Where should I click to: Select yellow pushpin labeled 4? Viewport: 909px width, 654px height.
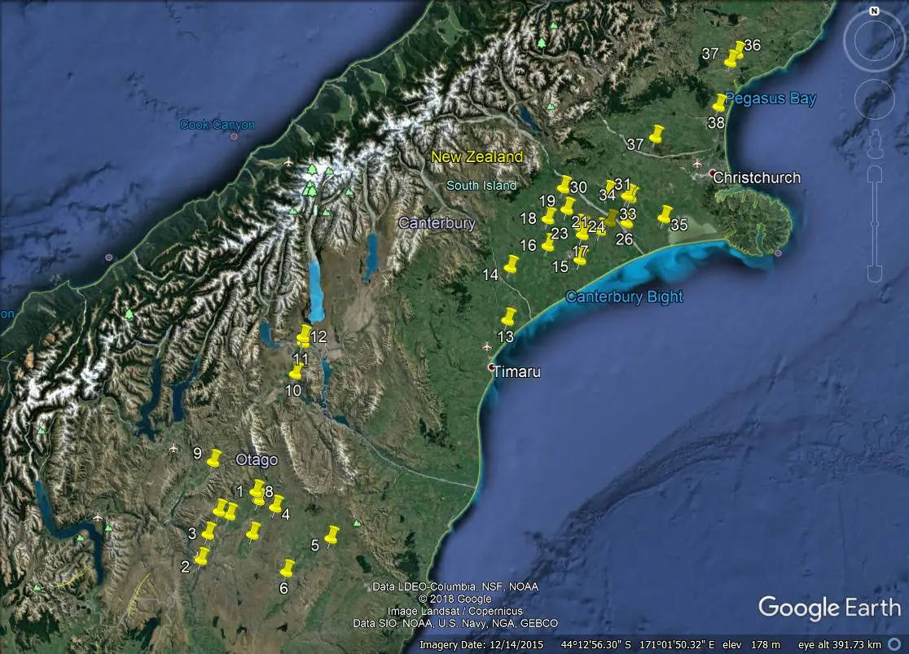click(x=276, y=504)
